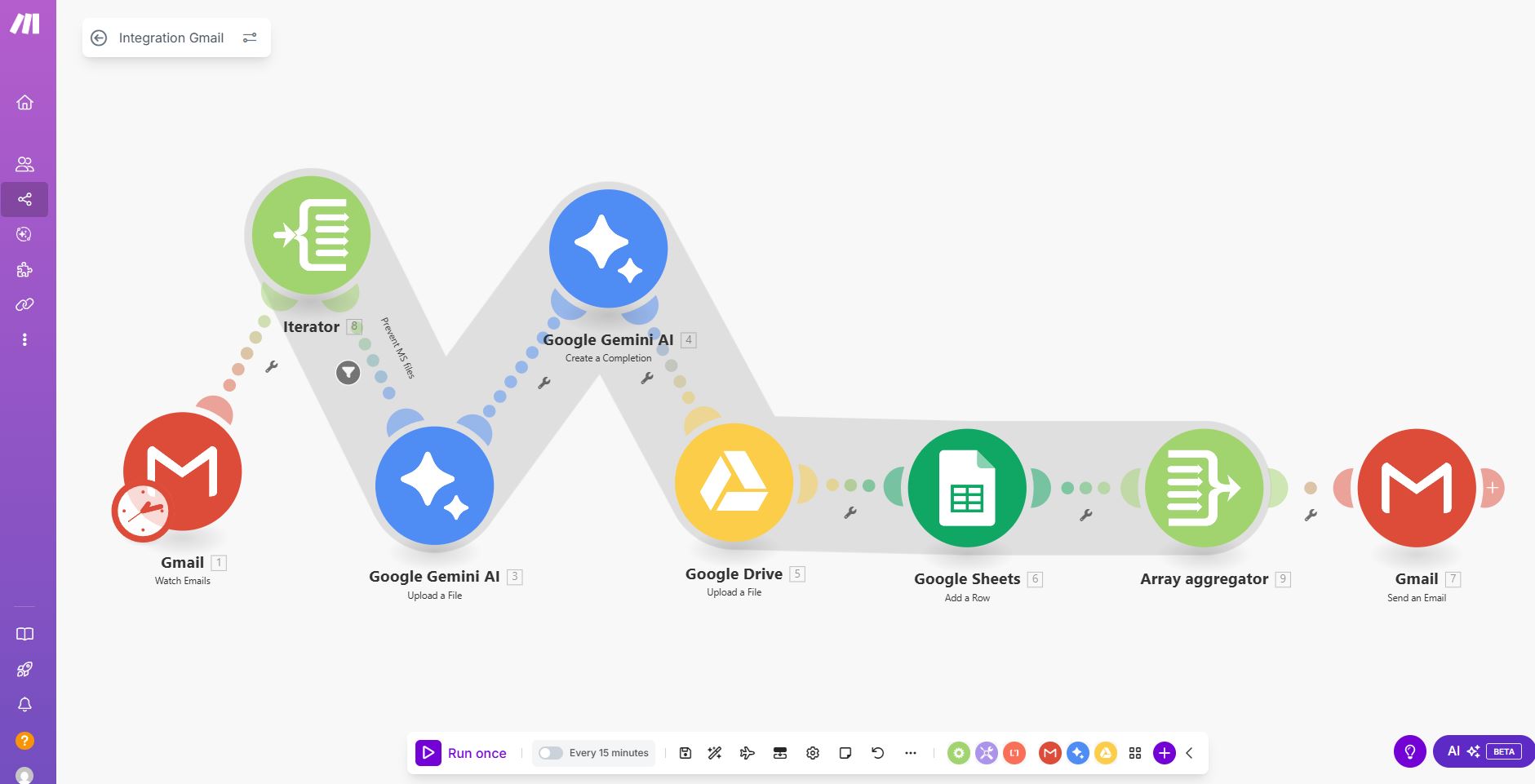Screen dimensions: 1535x784
Task: Collapse the favorites with the chevron arrow
Action: pos(1190,753)
